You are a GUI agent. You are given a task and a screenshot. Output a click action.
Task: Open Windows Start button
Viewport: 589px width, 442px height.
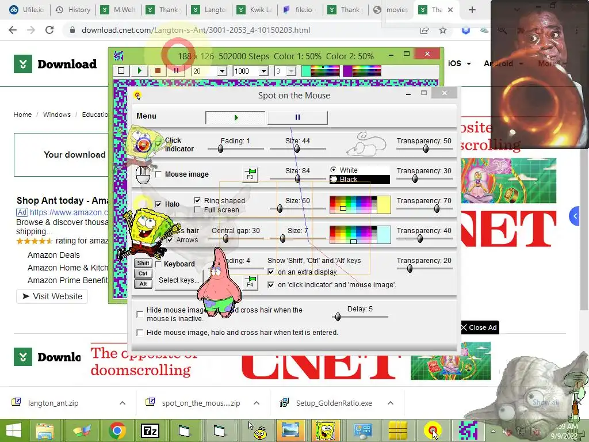pyautogui.click(x=14, y=430)
